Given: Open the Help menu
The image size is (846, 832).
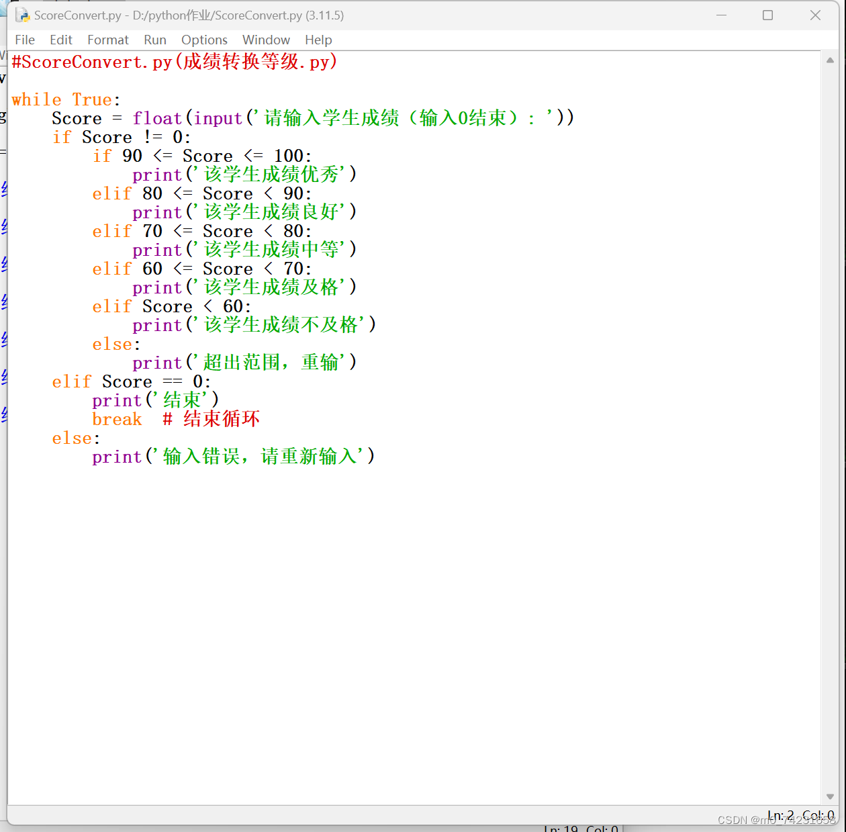Looking at the screenshot, I should pyautogui.click(x=318, y=40).
